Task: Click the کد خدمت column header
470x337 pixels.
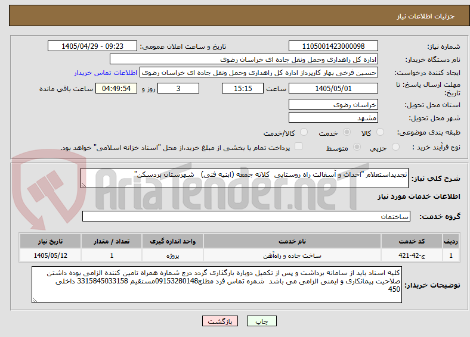Action: coord(412,241)
